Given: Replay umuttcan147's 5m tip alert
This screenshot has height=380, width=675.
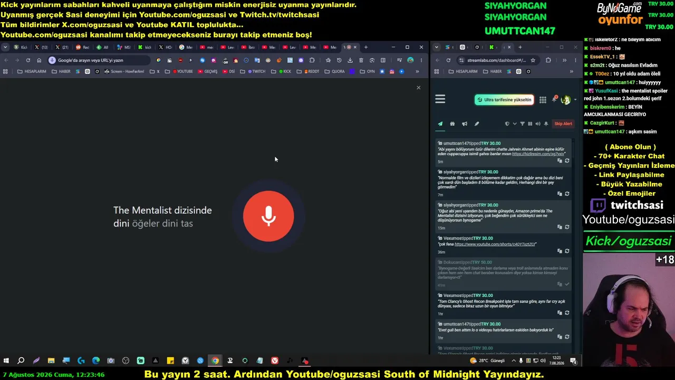Looking at the screenshot, I should pos(567,161).
